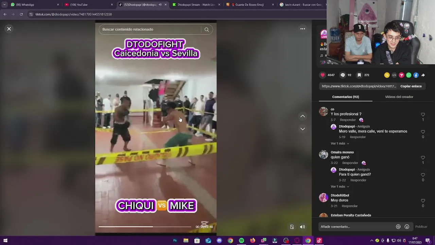Like the 'Y los profesional ?' comment
Screen dimensions: 435x245
pyautogui.click(x=423, y=115)
